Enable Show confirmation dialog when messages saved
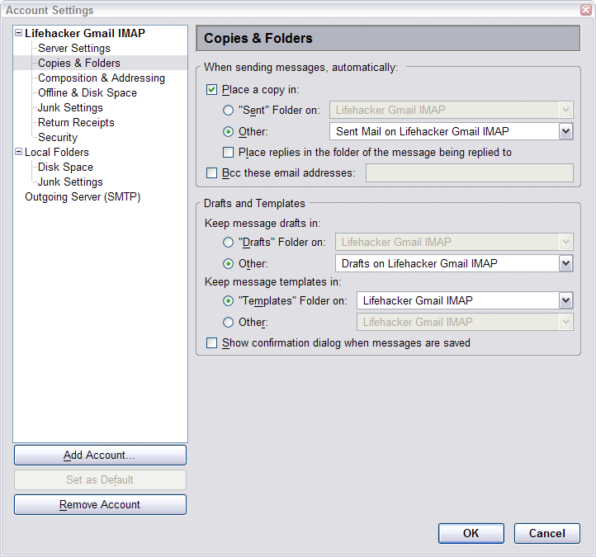The width and height of the screenshot is (596, 557). point(211,342)
